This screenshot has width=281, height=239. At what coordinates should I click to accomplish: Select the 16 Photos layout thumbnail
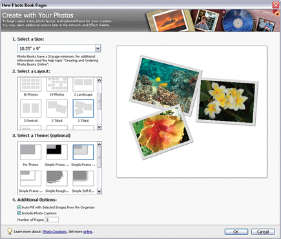(30, 85)
